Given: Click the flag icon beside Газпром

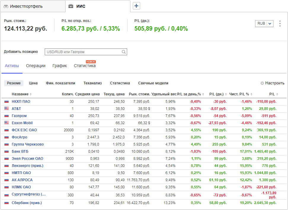Looking at the screenshot, I should tap(7, 116).
